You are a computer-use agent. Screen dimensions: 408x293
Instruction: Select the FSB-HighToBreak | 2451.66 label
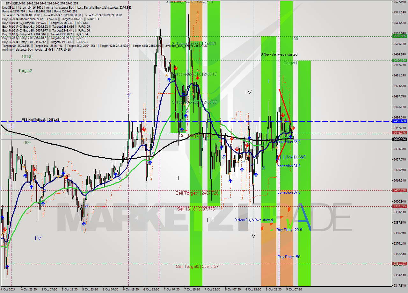coord(40,120)
